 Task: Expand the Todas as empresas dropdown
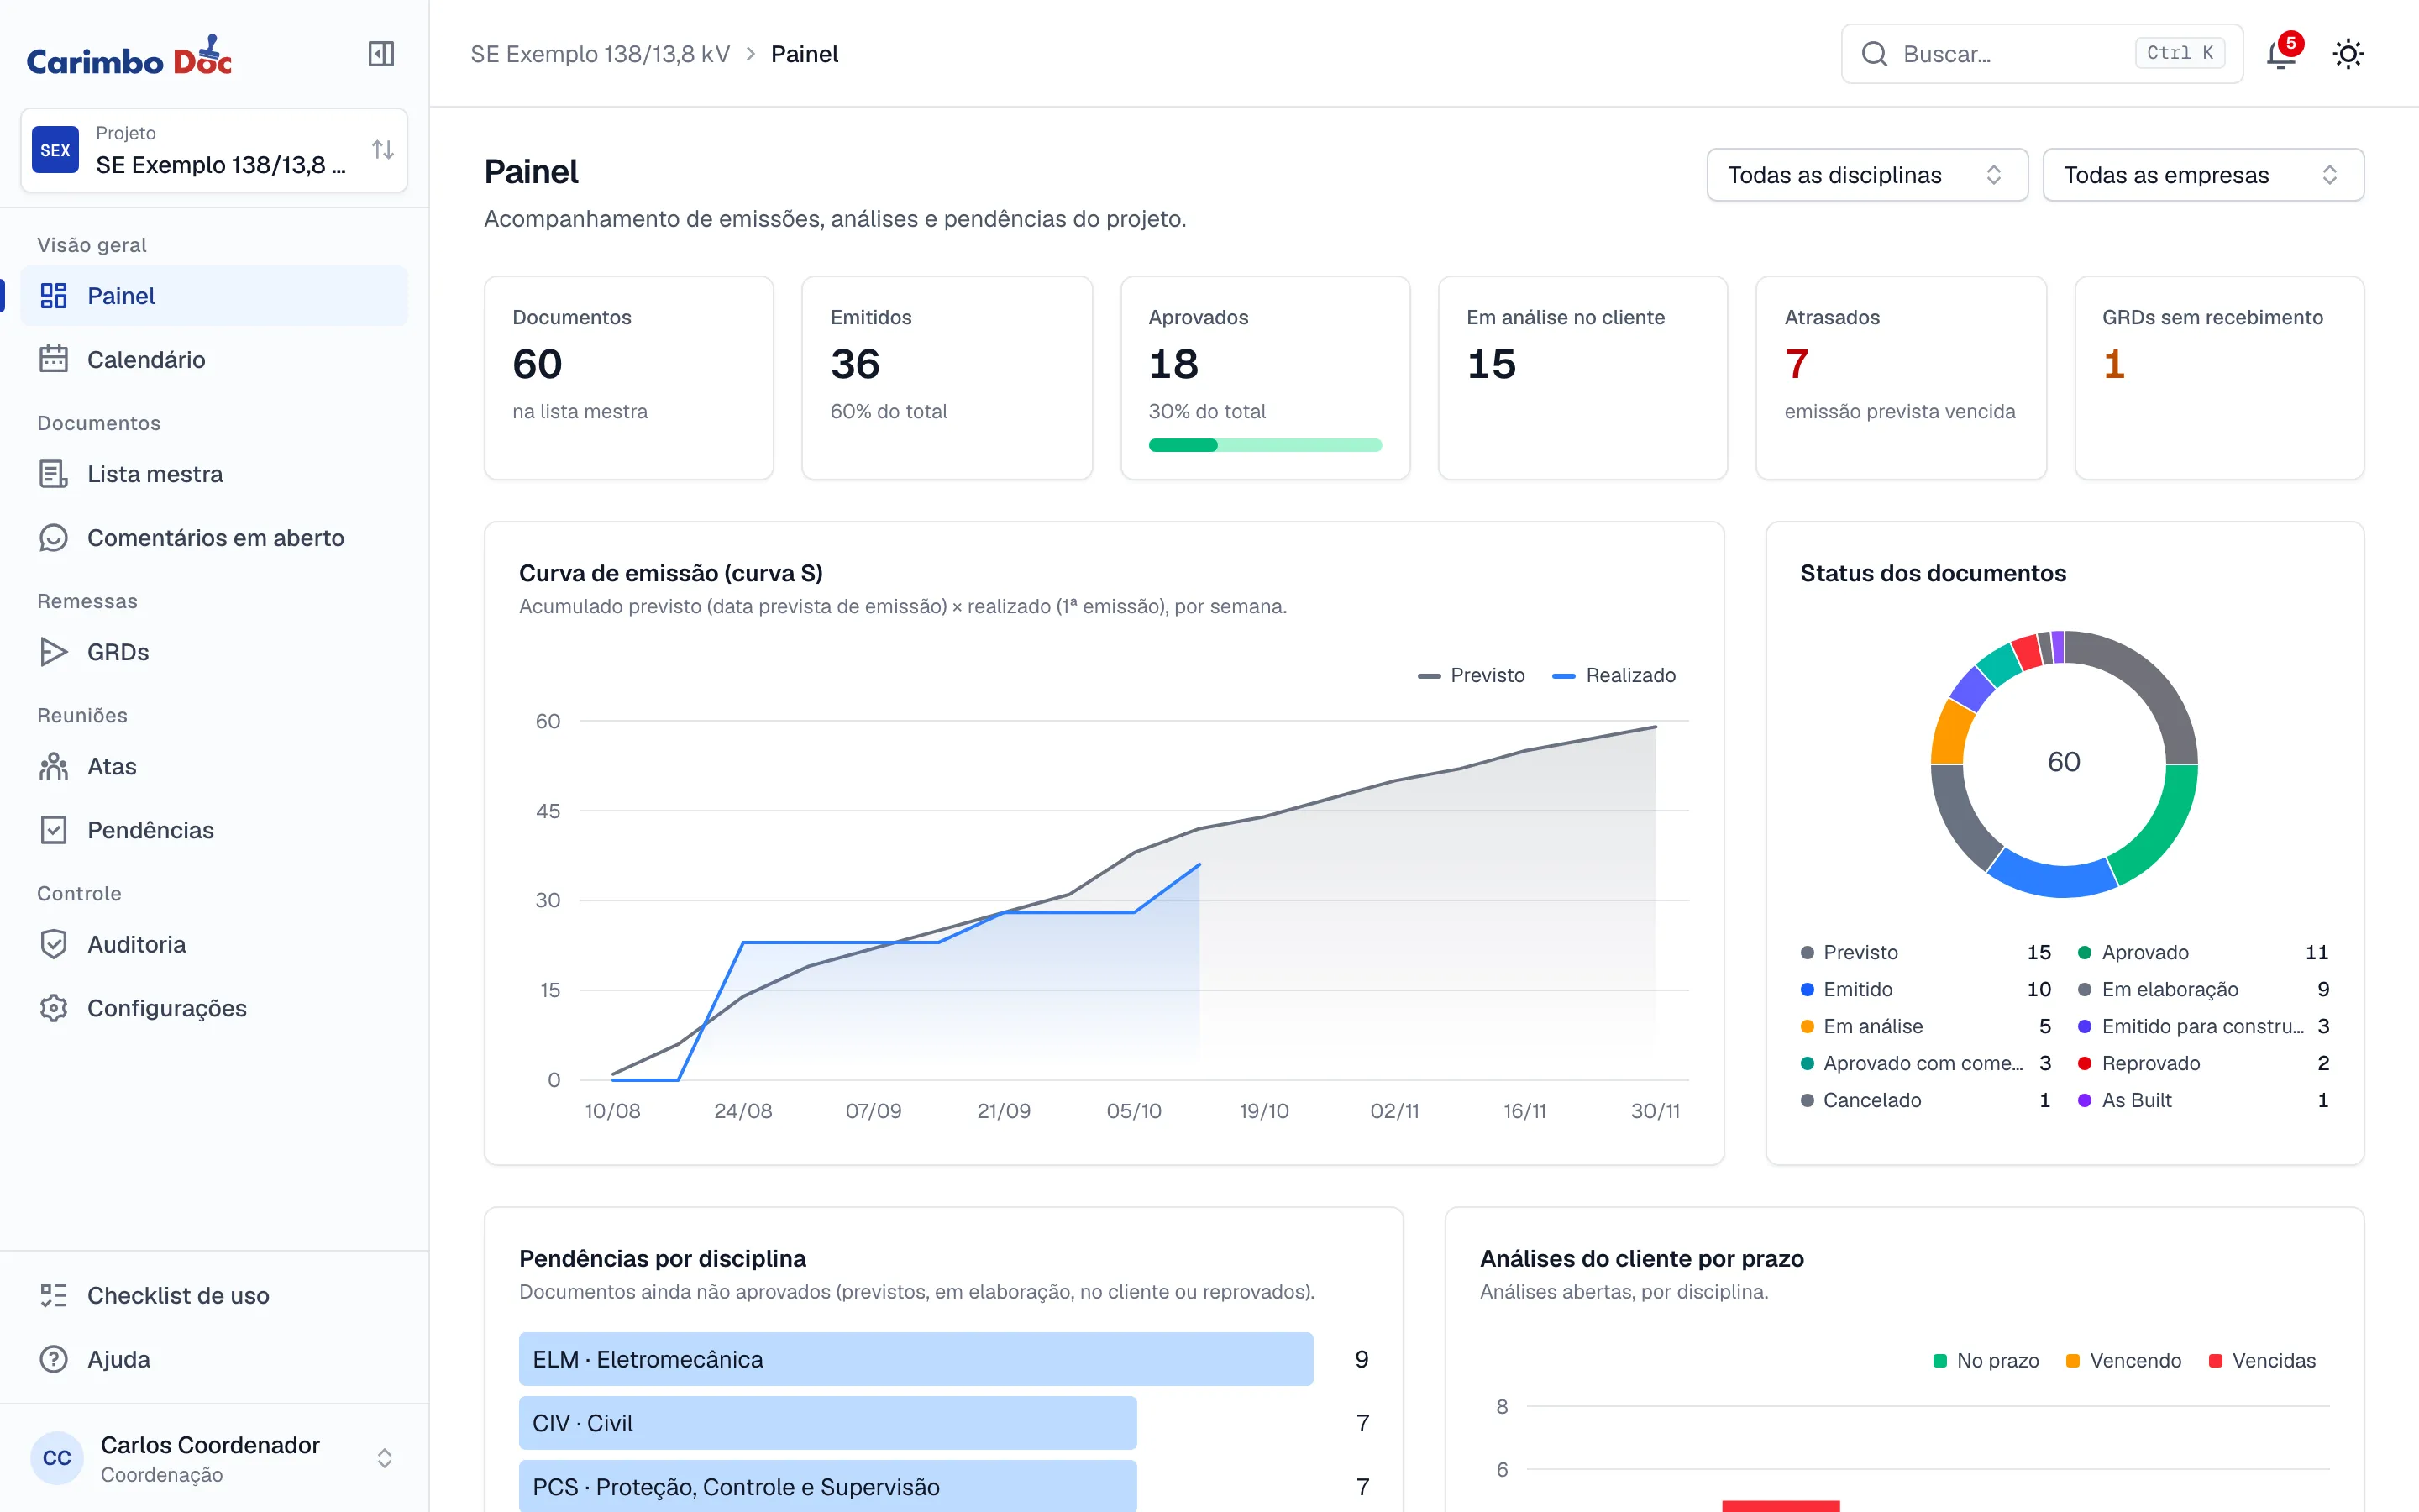(x=2203, y=175)
